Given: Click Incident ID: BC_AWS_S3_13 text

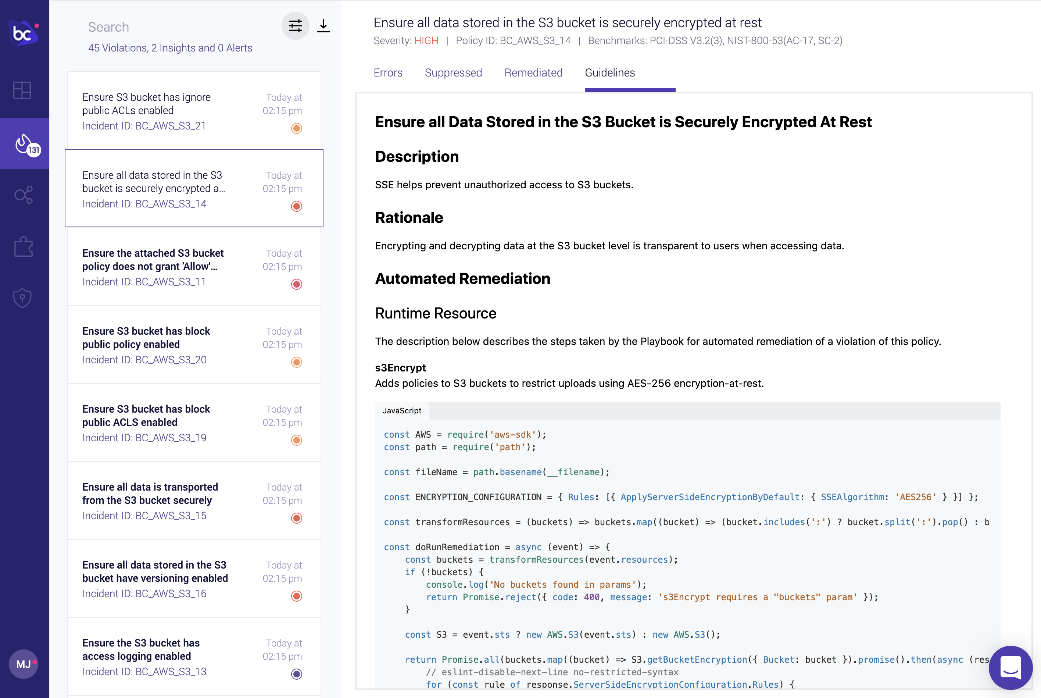Looking at the screenshot, I should [x=144, y=671].
